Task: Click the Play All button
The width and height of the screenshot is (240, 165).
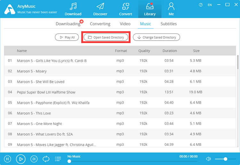Action: (x=67, y=37)
